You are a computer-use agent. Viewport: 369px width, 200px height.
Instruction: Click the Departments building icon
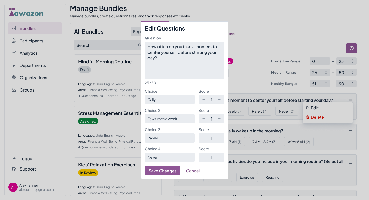(14, 65)
